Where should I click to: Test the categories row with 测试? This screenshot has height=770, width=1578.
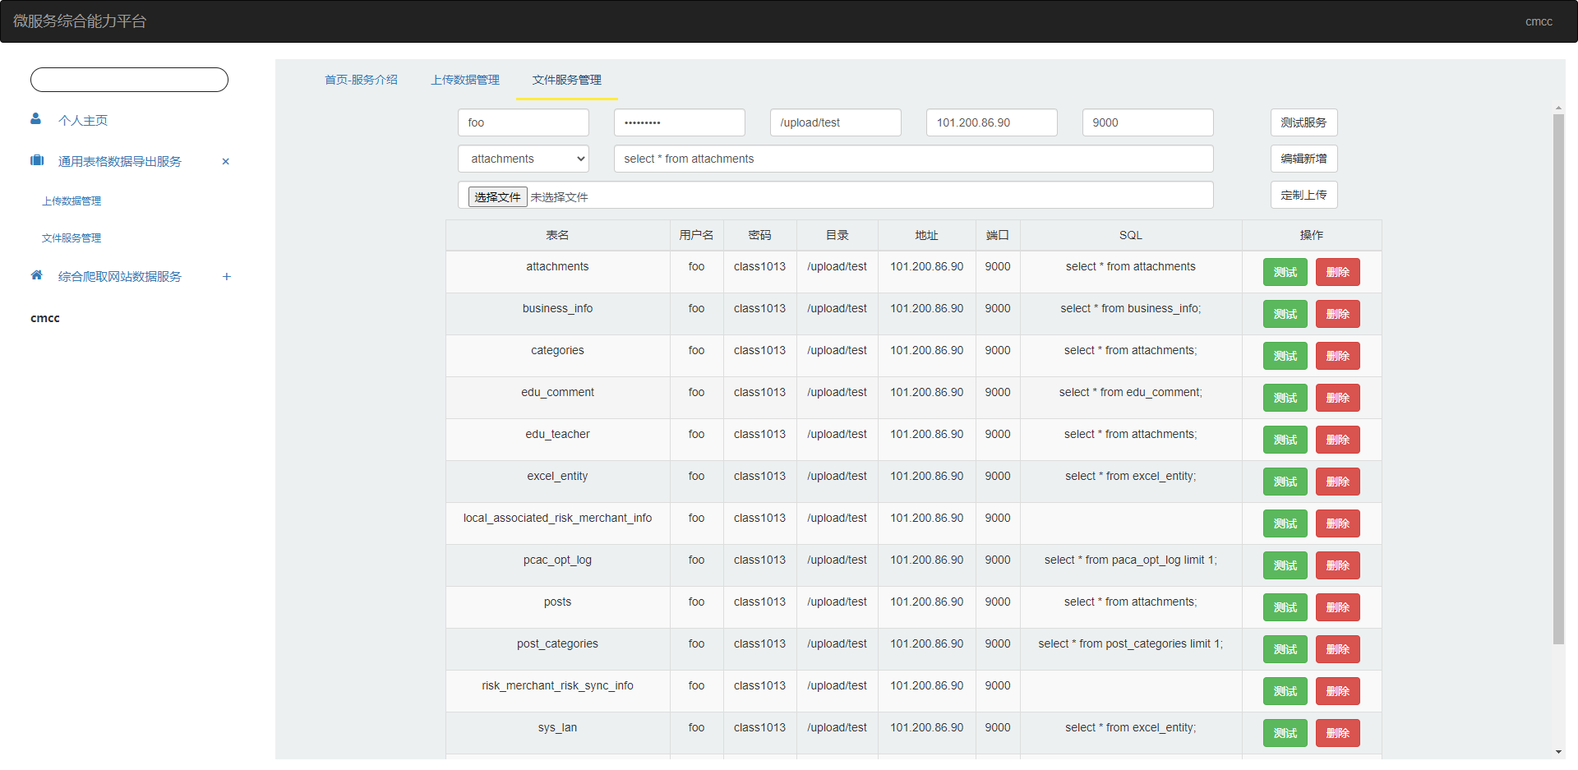click(x=1285, y=356)
